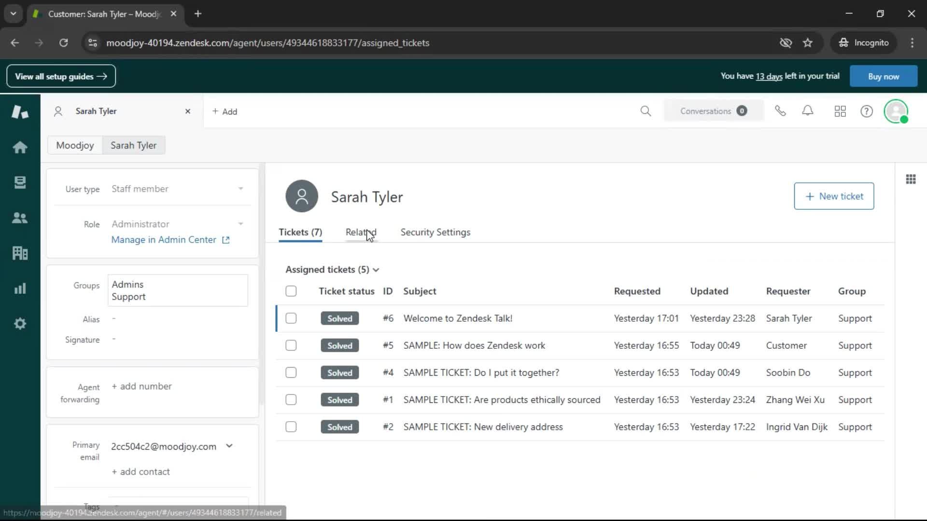Open ticket New delivery address

coord(483,427)
